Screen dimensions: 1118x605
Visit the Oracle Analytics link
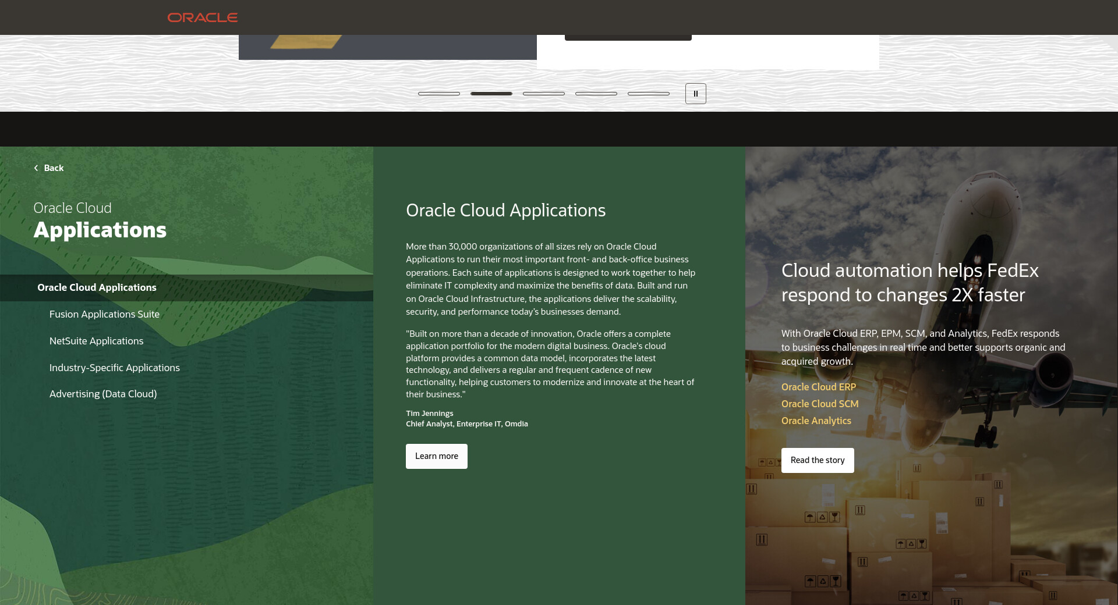(x=816, y=421)
